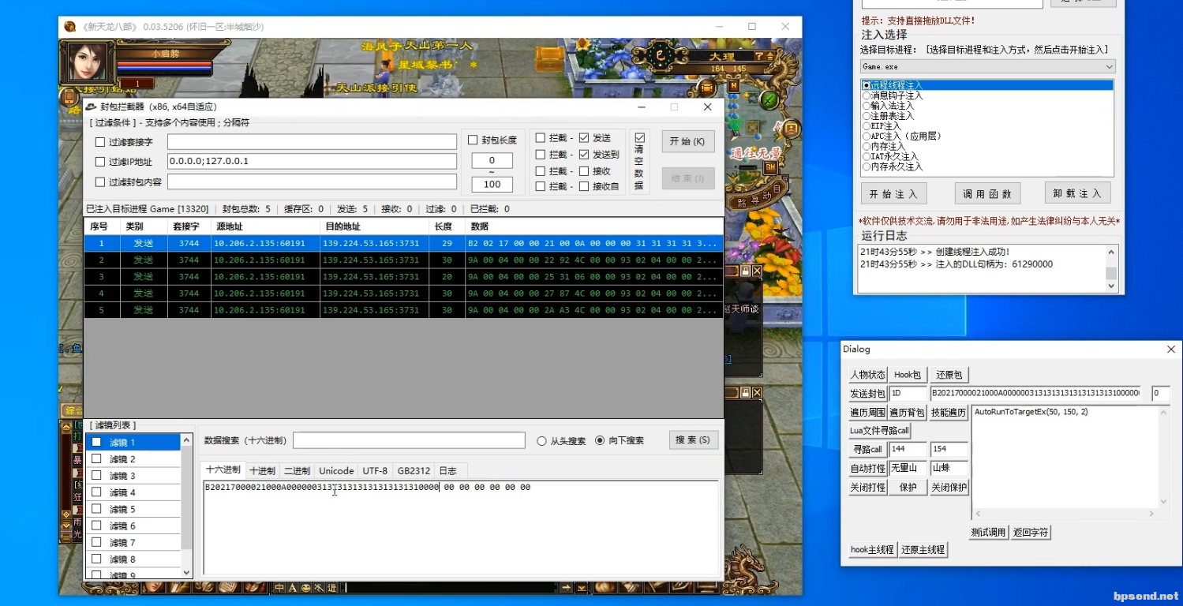The height and width of the screenshot is (606, 1183).
Task: Click the 封包拦截器 title bar app icon
Action: coord(92,107)
